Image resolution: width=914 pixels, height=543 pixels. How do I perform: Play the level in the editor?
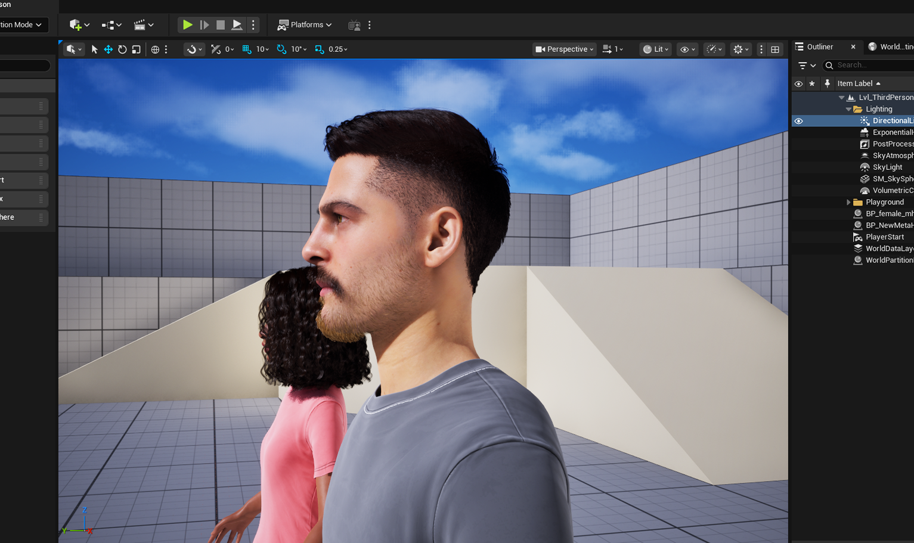click(x=187, y=25)
